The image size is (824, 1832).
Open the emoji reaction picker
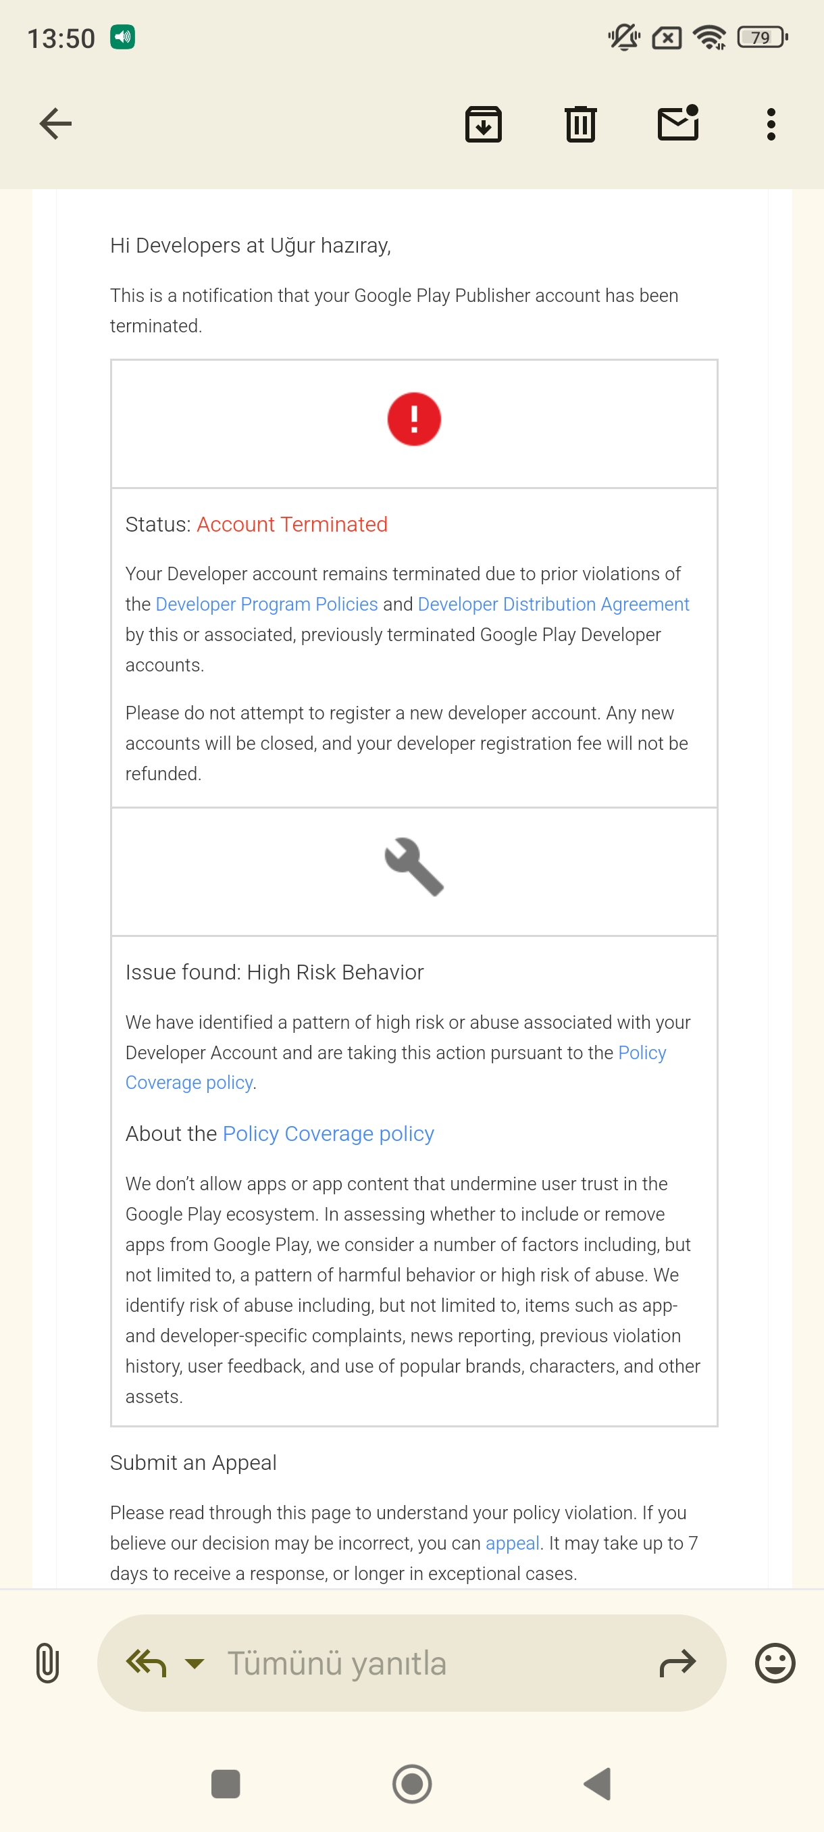coord(774,1662)
